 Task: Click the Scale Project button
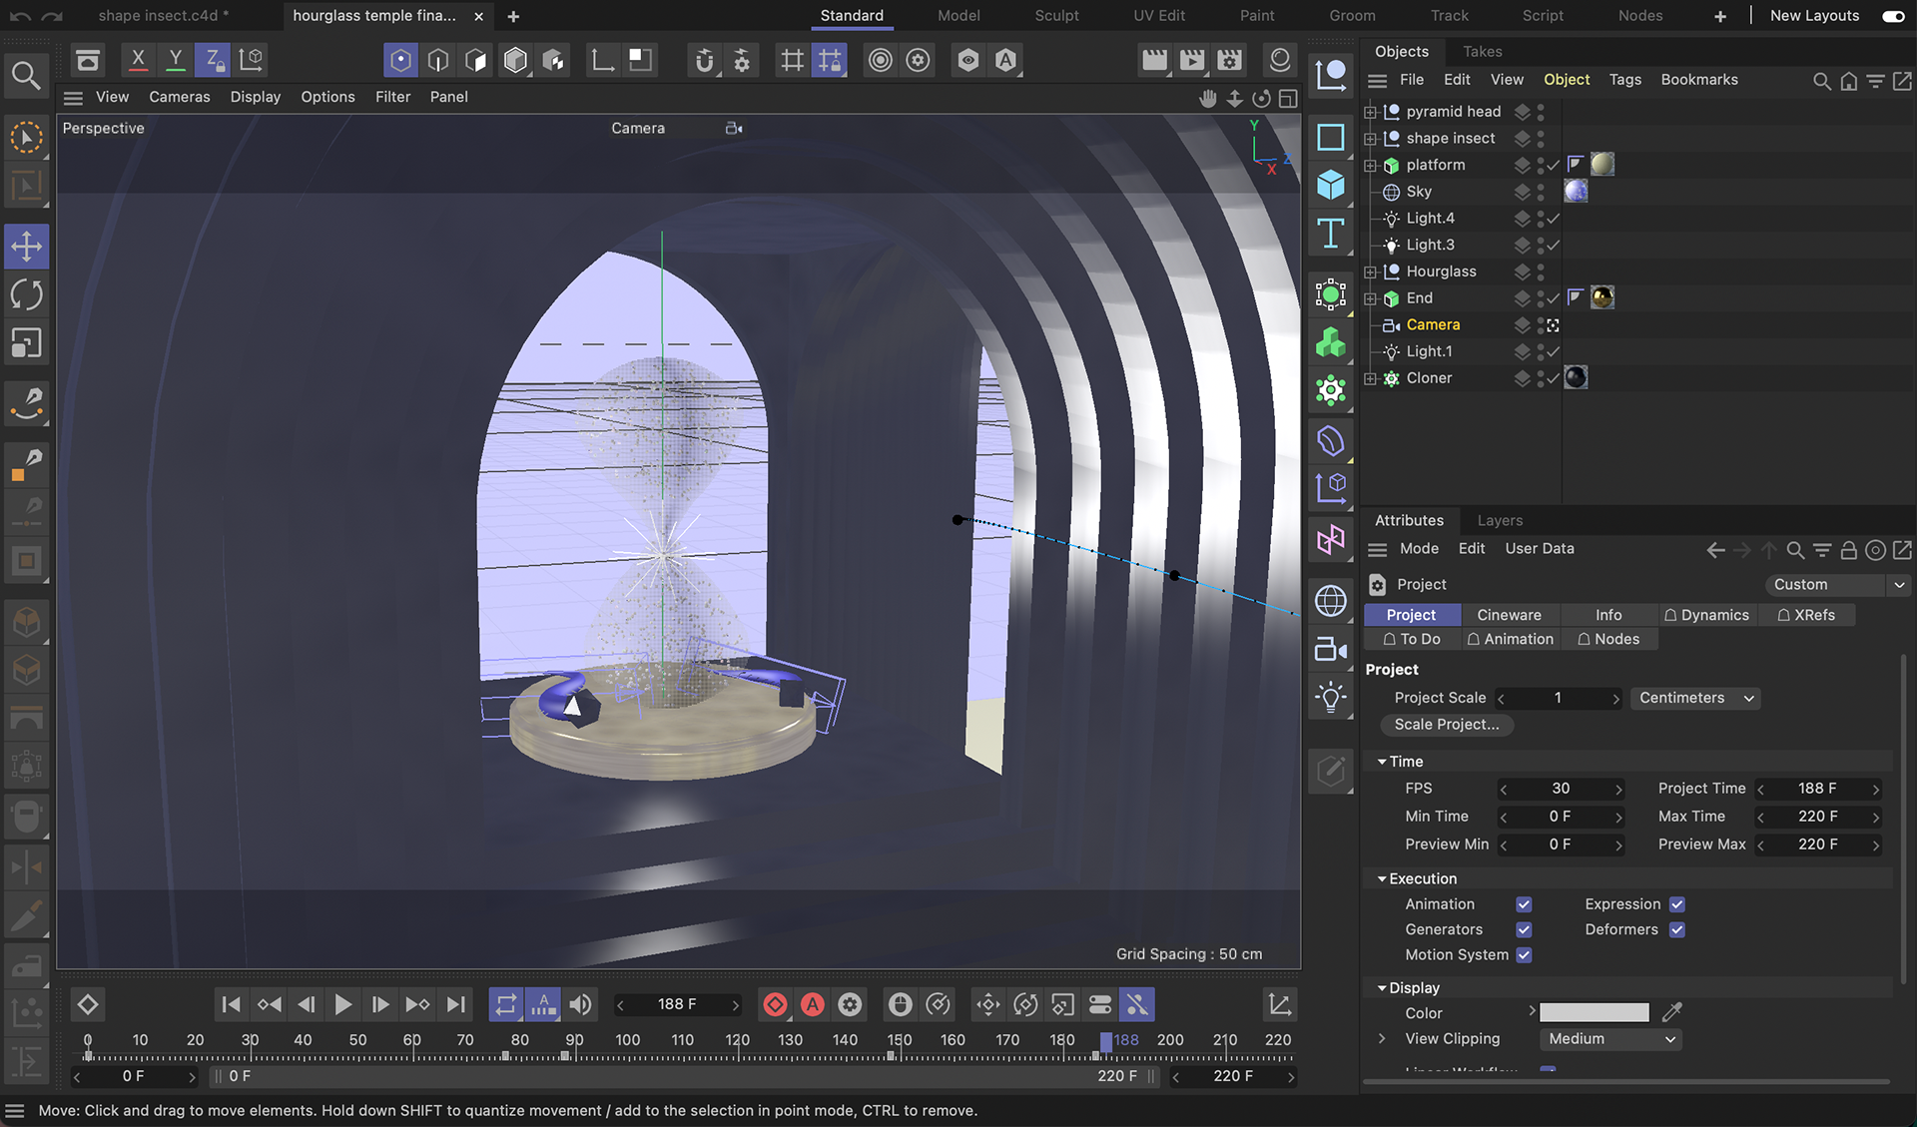[1446, 725]
